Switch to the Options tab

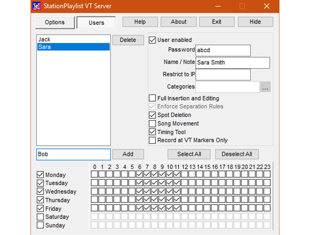(55, 22)
